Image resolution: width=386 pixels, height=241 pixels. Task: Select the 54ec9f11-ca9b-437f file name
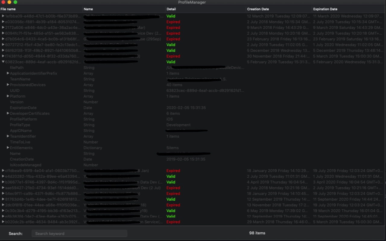click(43, 193)
